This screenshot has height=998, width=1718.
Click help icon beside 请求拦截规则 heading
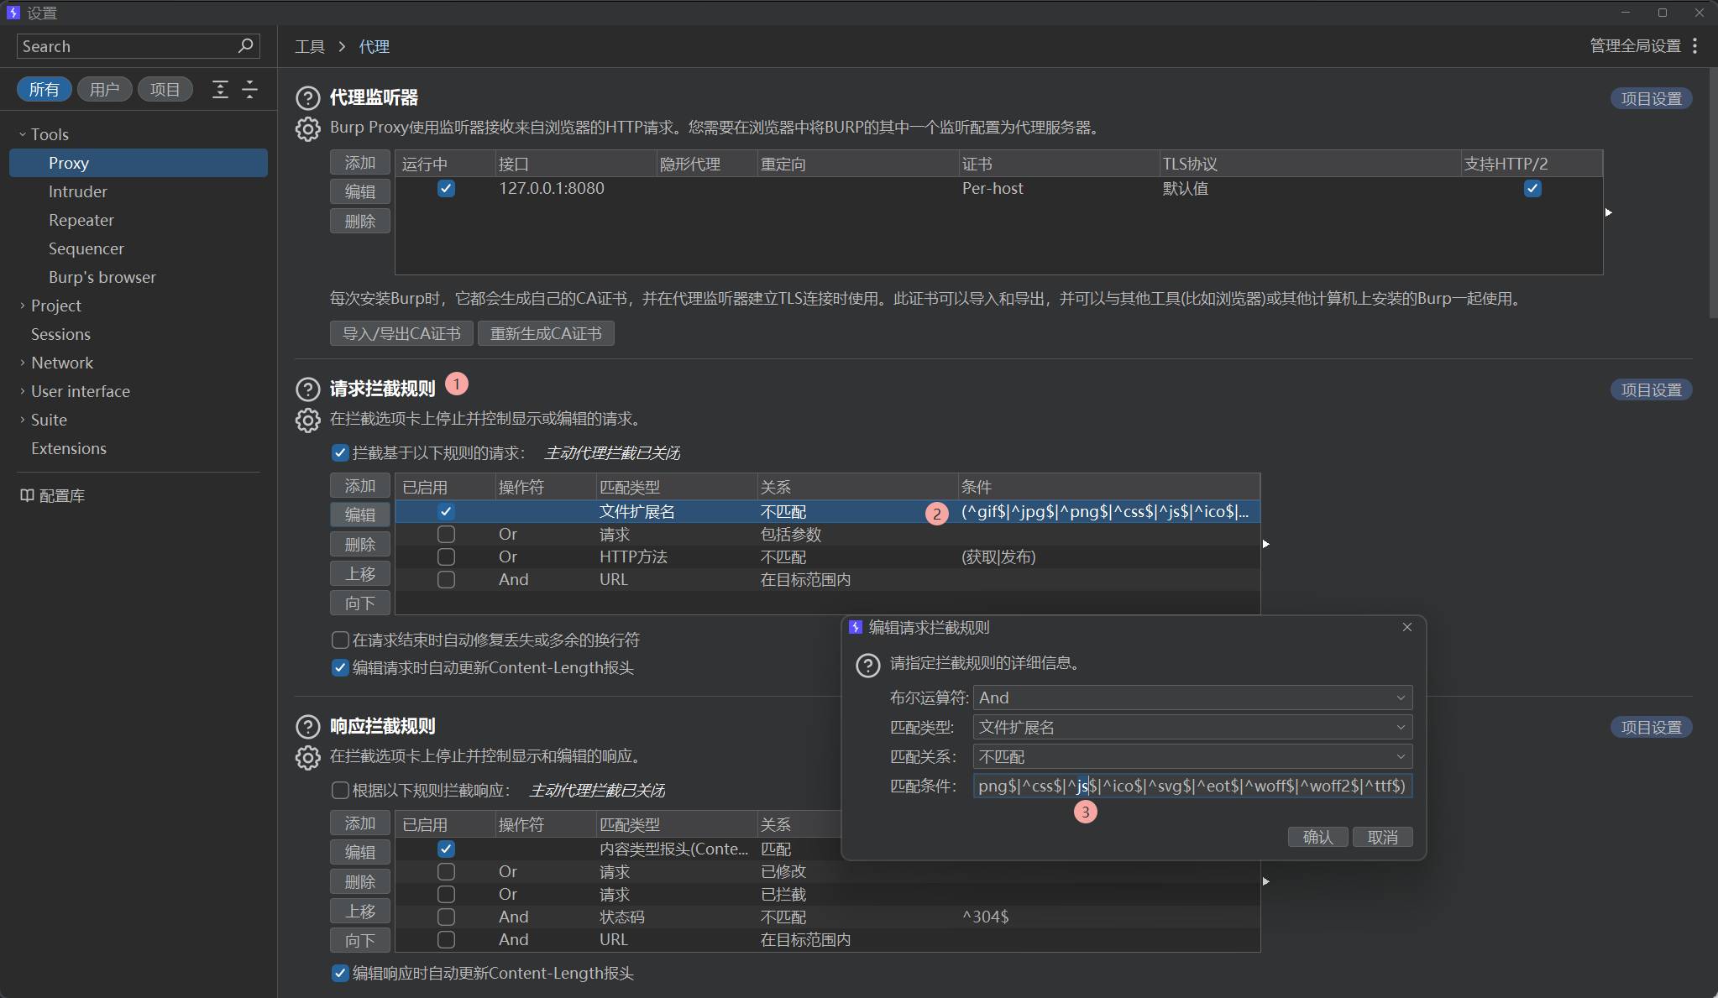[308, 389]
